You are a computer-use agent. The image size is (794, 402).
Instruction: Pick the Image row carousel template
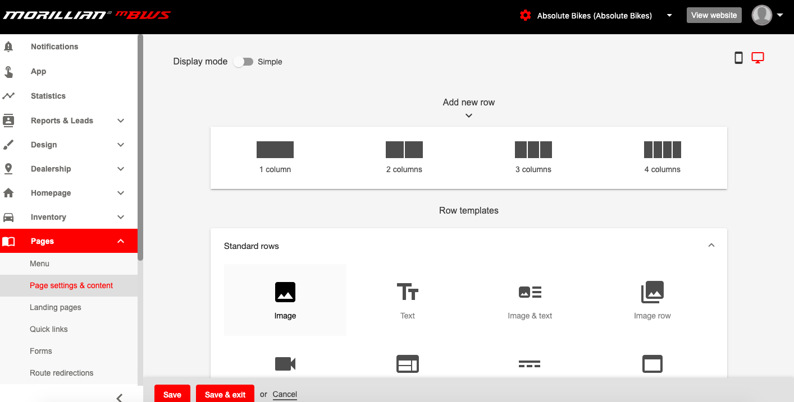click(x=652, y=299)
